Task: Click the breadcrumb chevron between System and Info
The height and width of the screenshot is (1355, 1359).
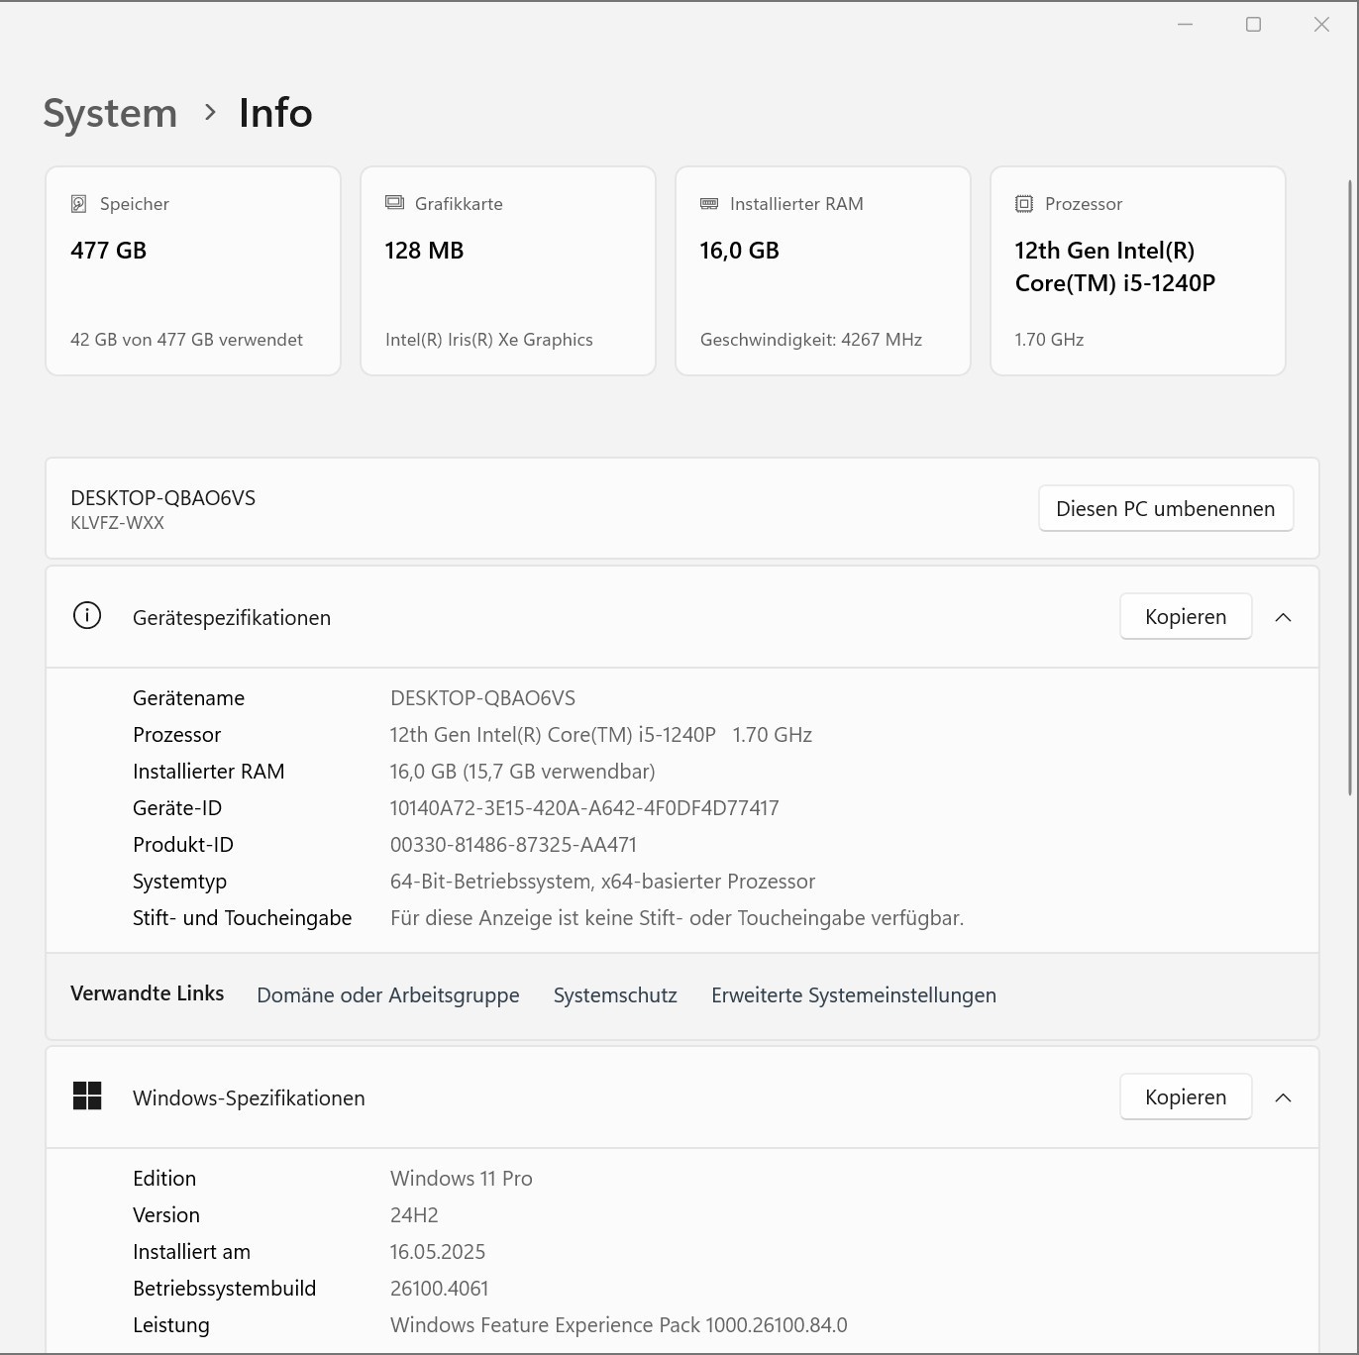Action: click(210, 112)
